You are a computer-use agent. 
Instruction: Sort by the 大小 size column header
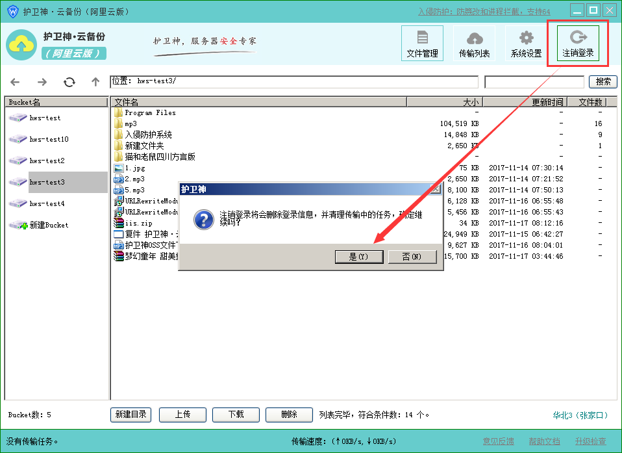pos(445,102)
